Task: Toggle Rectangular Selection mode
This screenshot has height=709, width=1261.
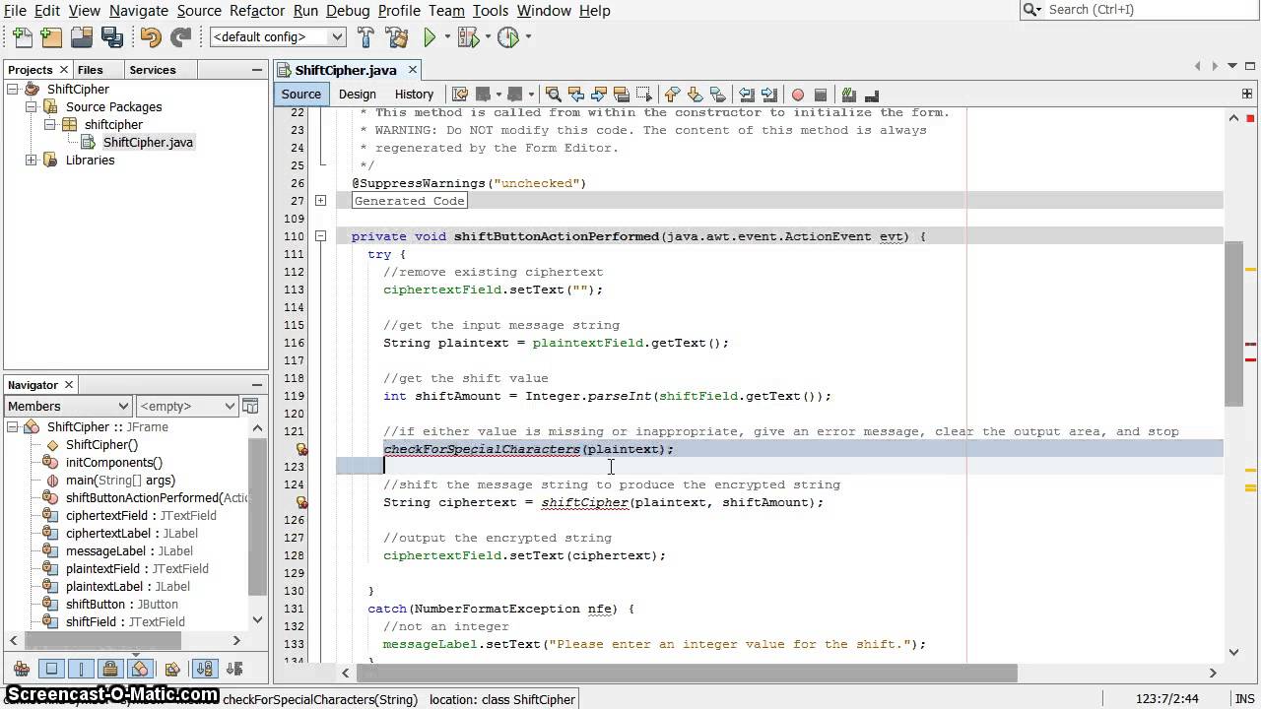Action: (644, 95)
